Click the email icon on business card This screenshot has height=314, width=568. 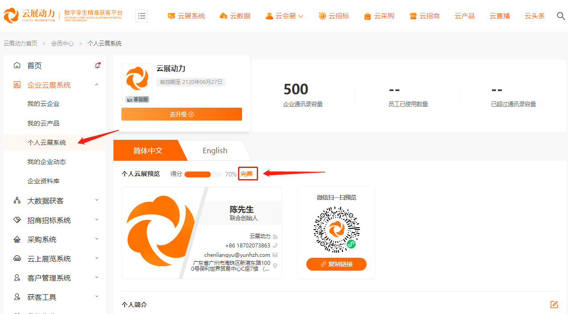(x=275, y=255)
